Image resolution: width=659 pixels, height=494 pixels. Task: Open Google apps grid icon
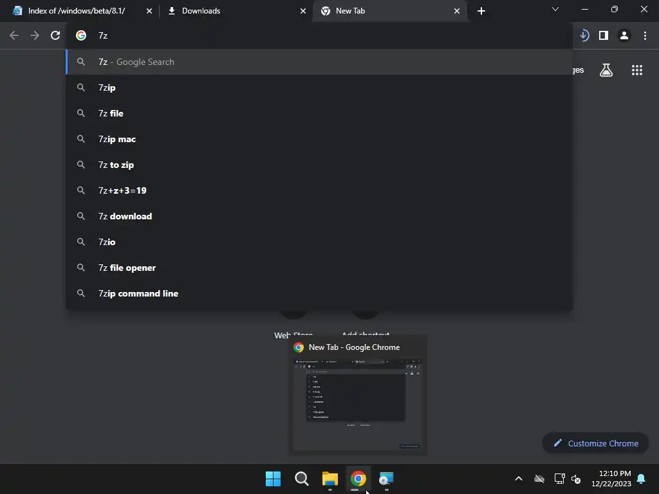[x=637, y=70]
